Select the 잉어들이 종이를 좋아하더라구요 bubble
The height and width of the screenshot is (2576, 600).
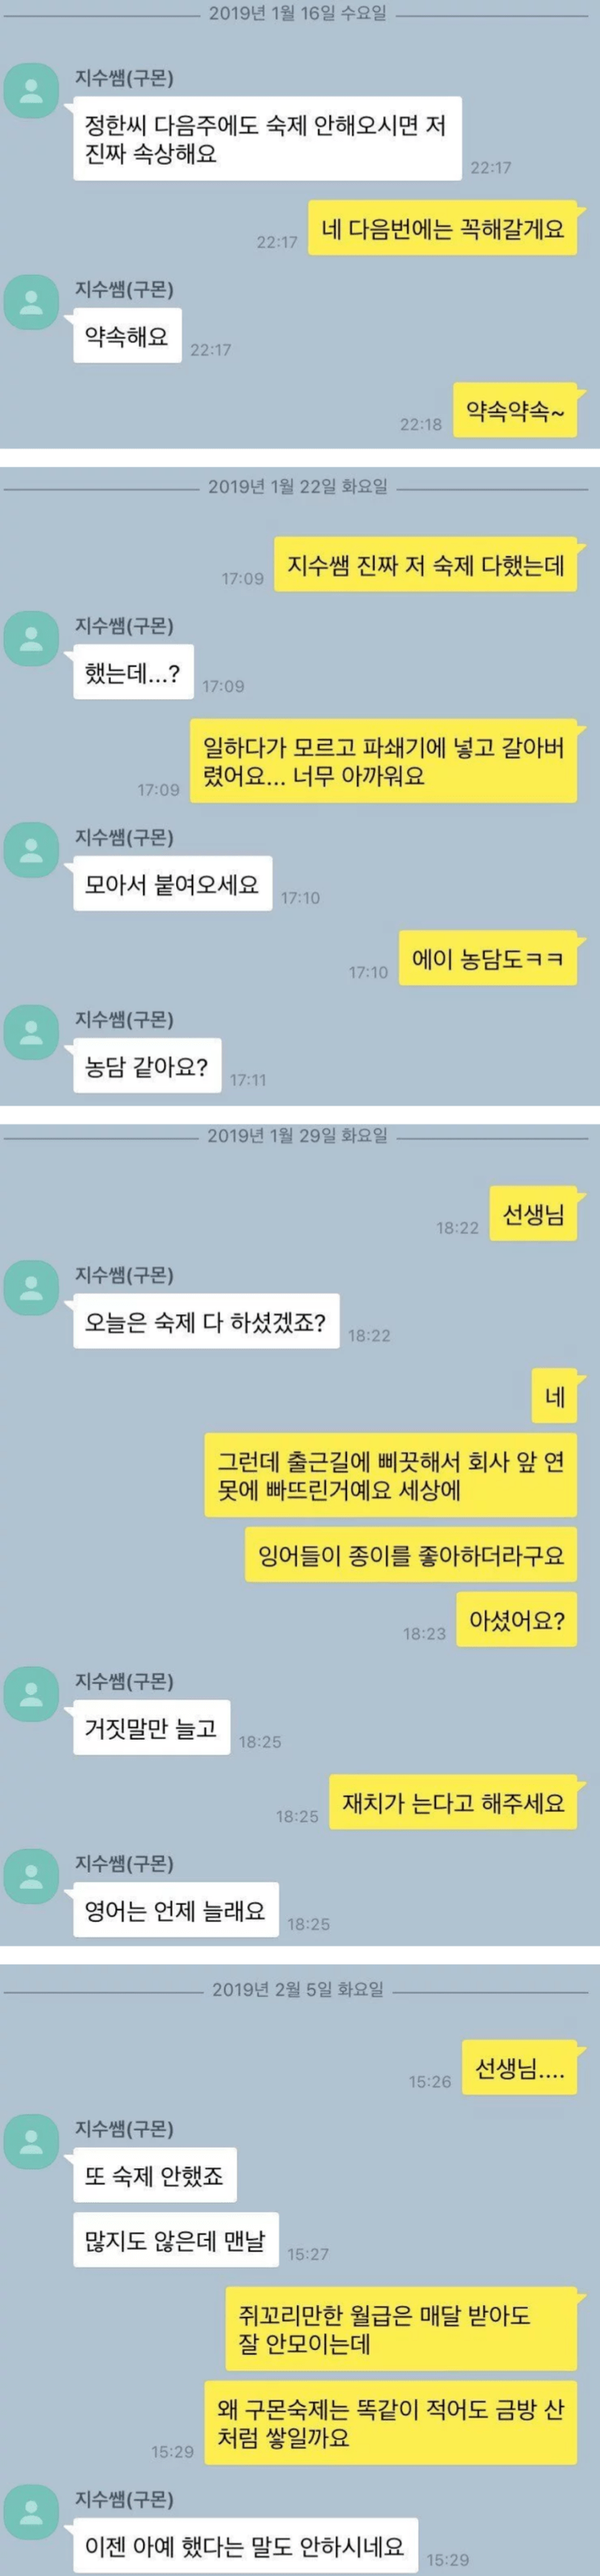coord(411,1553)
